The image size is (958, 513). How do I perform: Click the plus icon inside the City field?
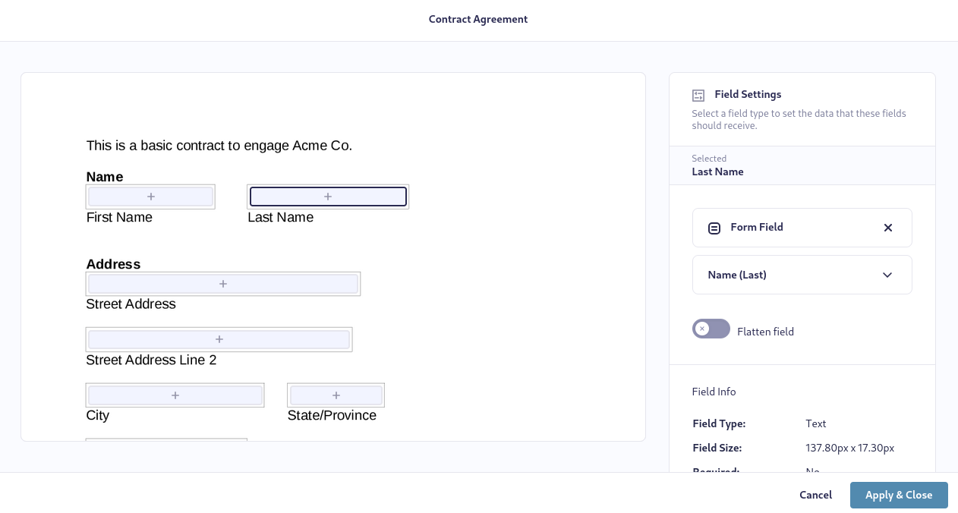[175, 395]
